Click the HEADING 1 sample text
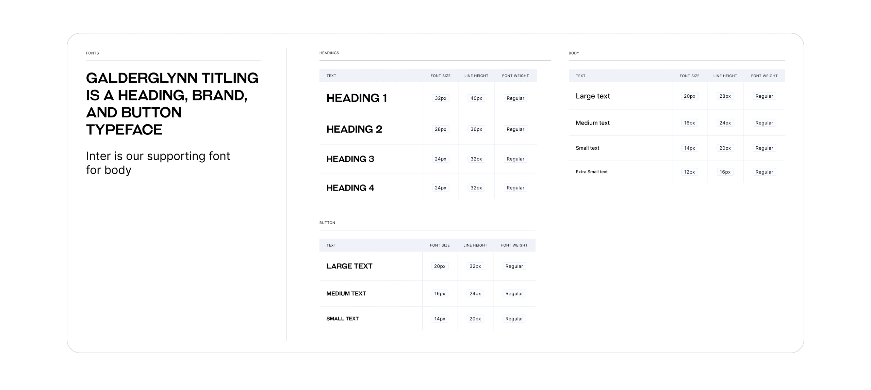The image size is (871, 390). pos(357,98)
